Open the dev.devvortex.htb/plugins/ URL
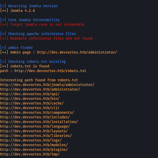The height and width of the screenshot is (158, 158). click(x=34, y=150)
